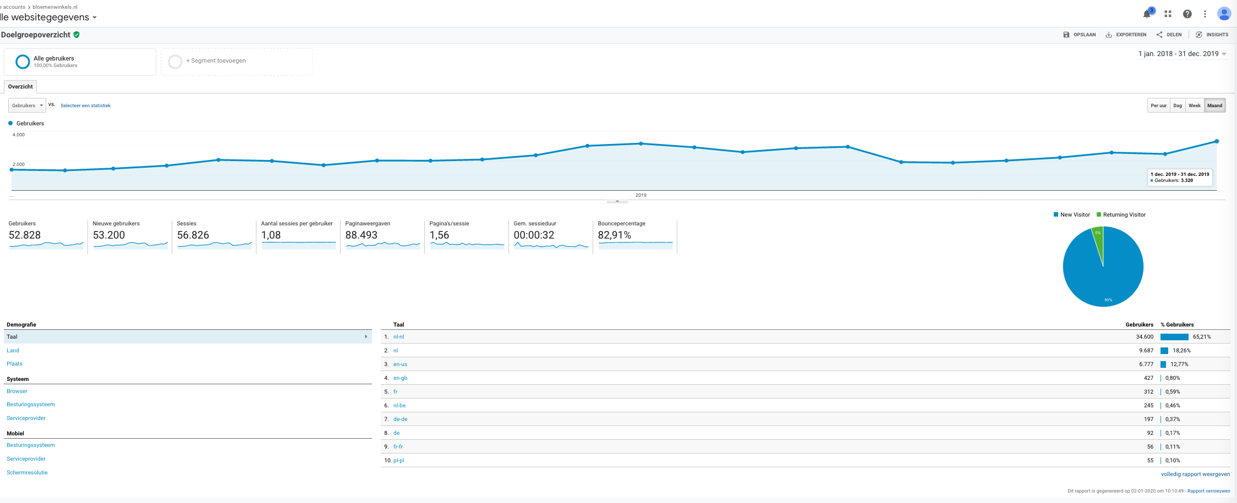This screenshot has height=503, width=1237.
Task: Open the three-dot more options menu
Action: (1205, 14)
